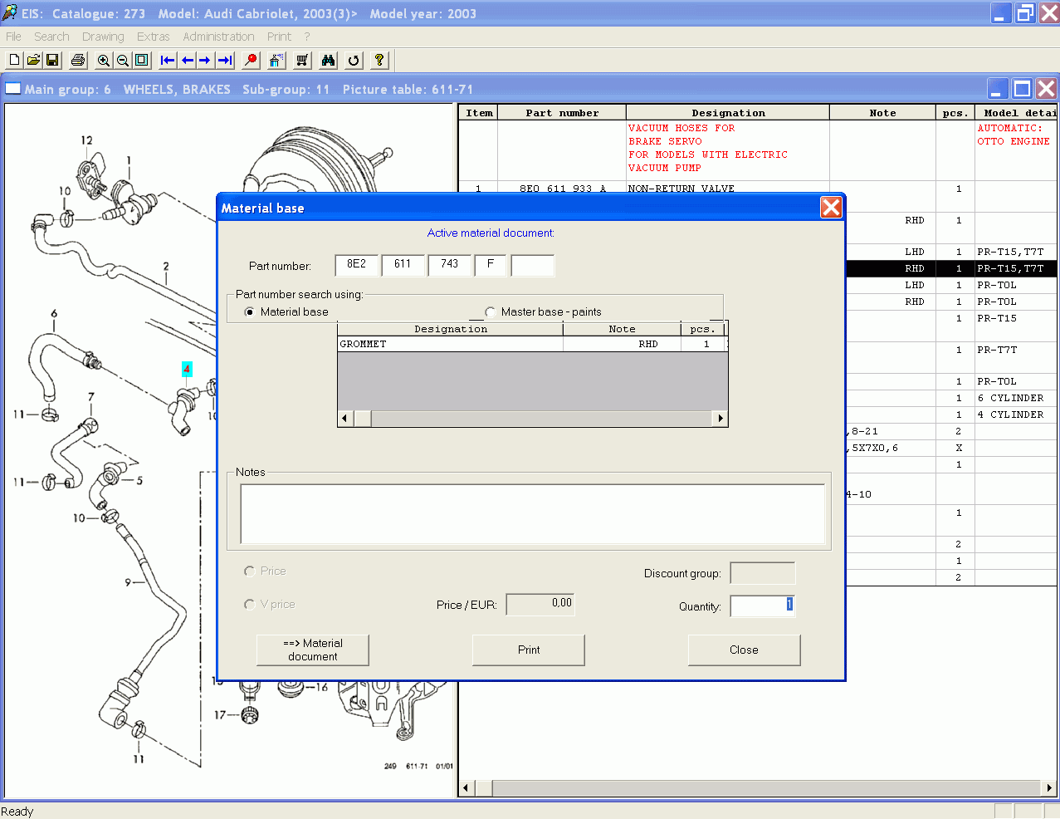Open the Drawing menu

pos(103,37)
